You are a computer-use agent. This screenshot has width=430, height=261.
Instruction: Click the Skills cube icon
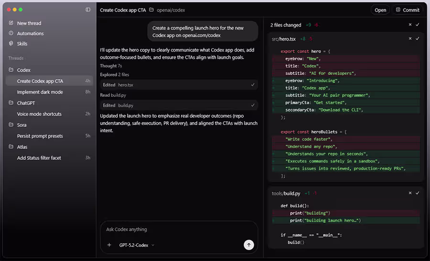coord(11,43)
